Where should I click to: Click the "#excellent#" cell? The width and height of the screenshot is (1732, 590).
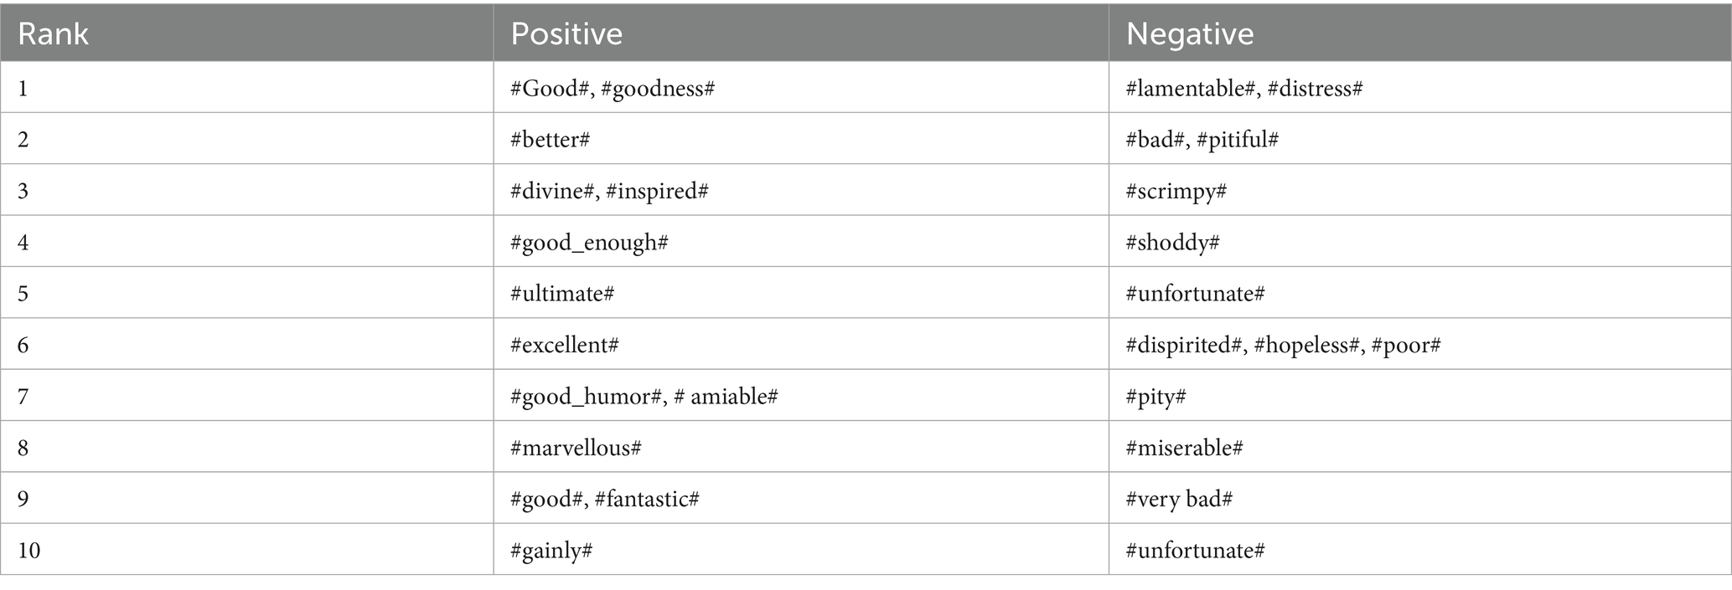point(564,345)
